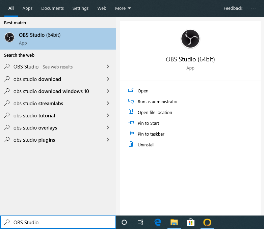
Task: Select Uninstall for OBS Studio
Action: [146, 145]
